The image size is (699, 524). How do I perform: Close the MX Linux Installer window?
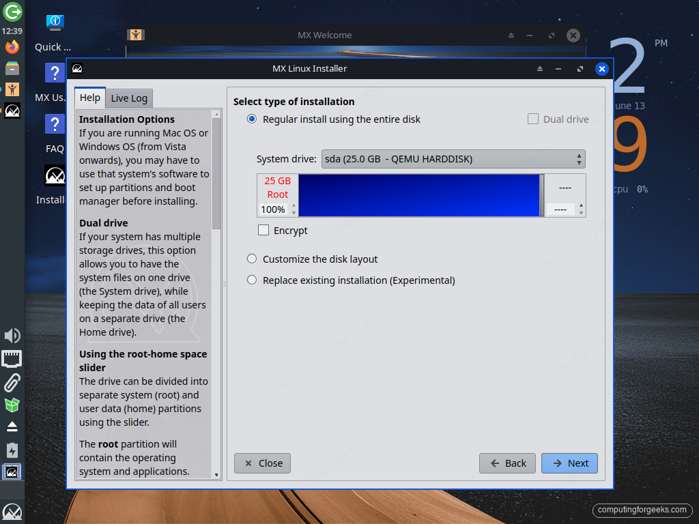click(x=602, y=69)
